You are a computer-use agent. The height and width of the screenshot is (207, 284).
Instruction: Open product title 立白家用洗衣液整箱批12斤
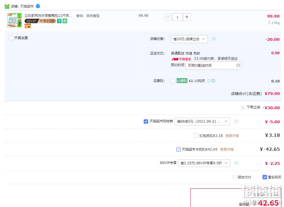click(x=48, y=16)
